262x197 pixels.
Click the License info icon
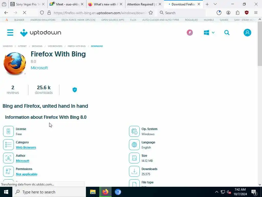(x=8, y=131)
